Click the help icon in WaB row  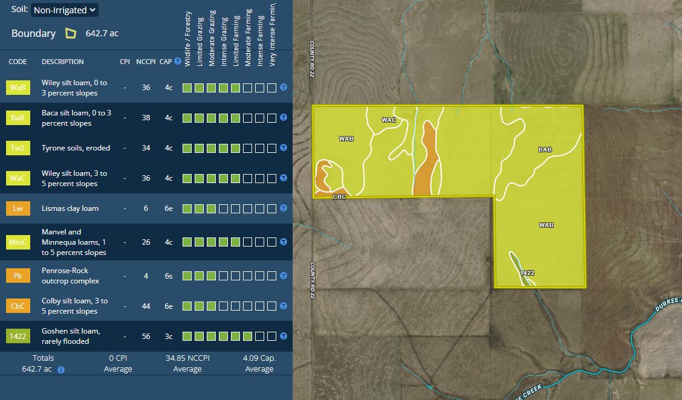(284, 88)
